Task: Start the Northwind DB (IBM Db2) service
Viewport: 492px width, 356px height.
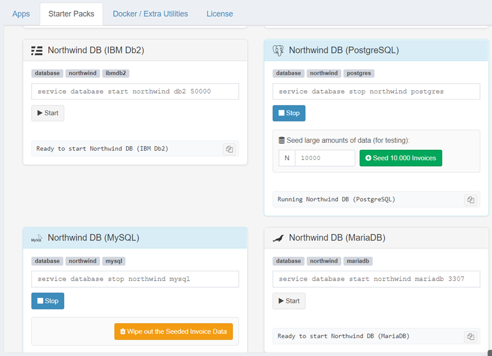Action: pyautogui.click(x=48, y=113)
